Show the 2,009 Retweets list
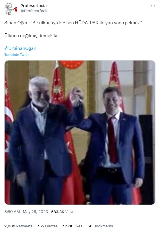This screenshot has height=233, width=160. pos(18,226)
